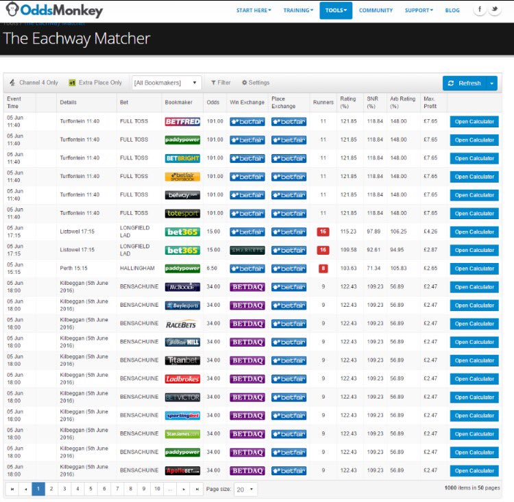This screenshot has width=514, height=502.
Task: Click the BetBright bookmaker logo
Action: click(x=182, y=158)
